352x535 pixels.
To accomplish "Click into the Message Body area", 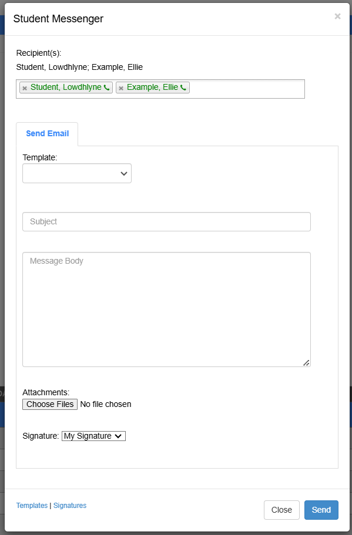I will point(166,305).
